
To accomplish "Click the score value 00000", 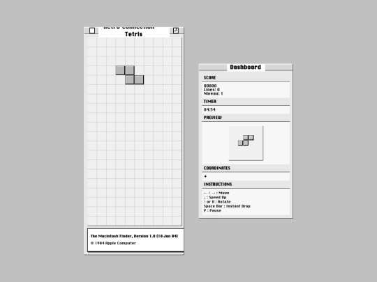I will 210,86.
